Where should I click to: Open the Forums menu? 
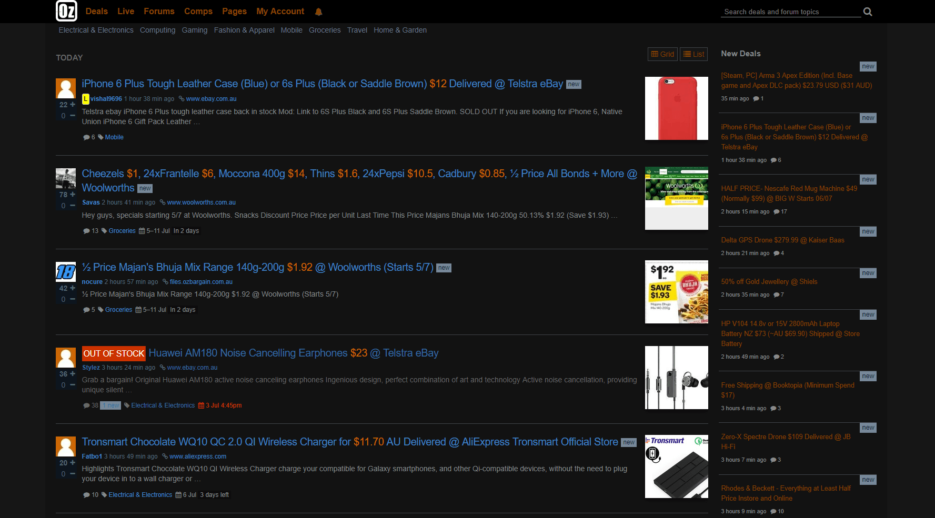(x=159, y=11)
